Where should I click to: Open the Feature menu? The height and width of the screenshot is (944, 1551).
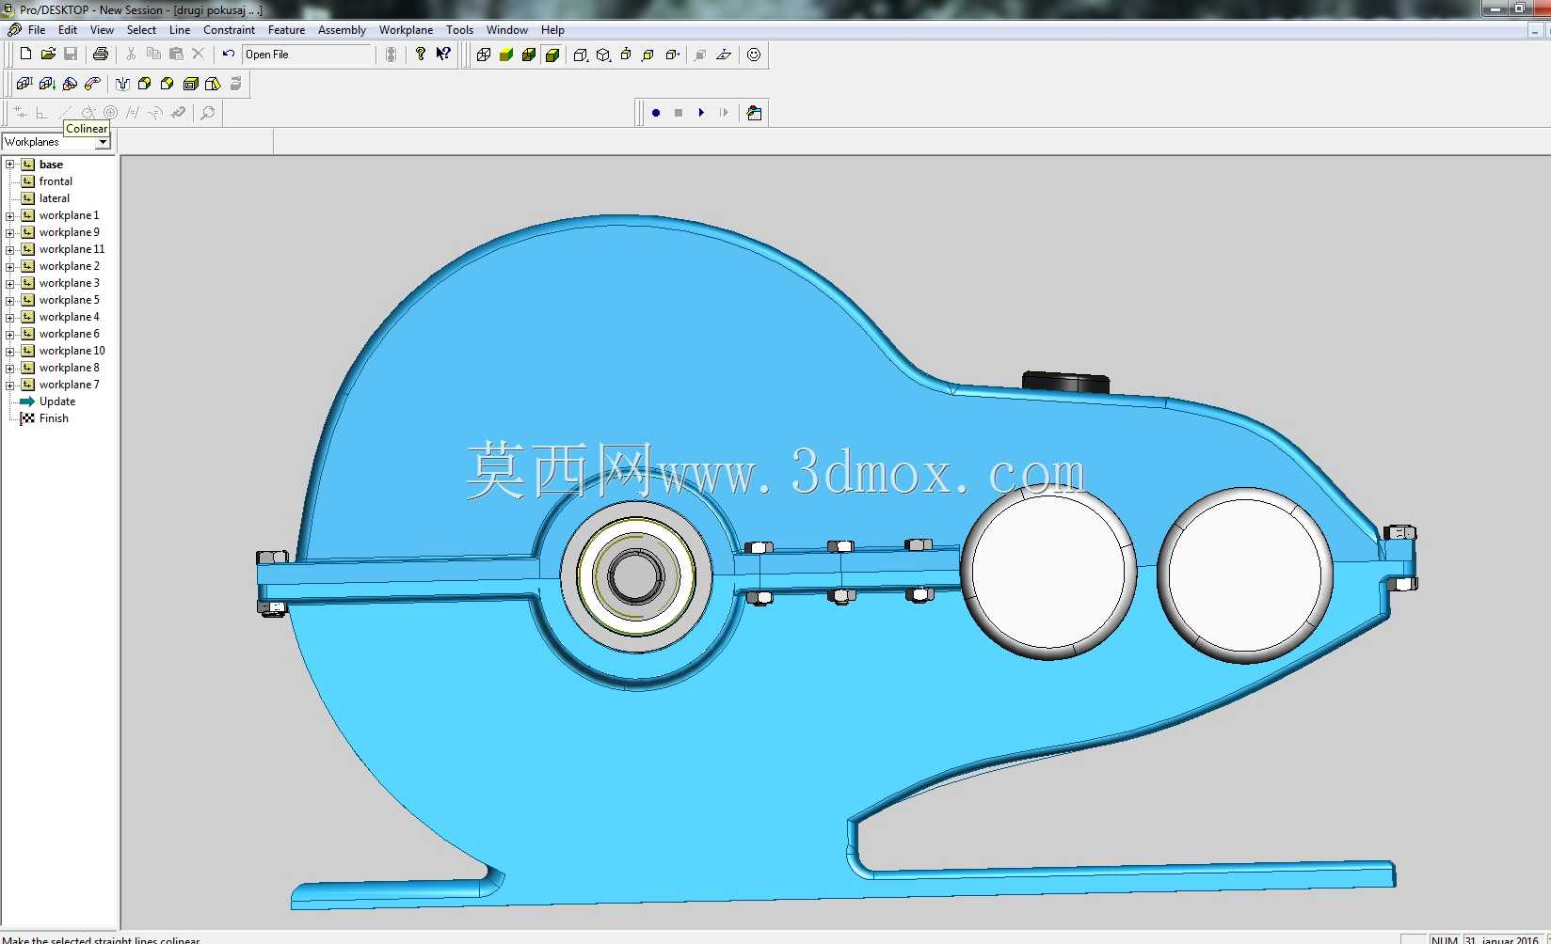pyautogui.click(x=286, y=30)
